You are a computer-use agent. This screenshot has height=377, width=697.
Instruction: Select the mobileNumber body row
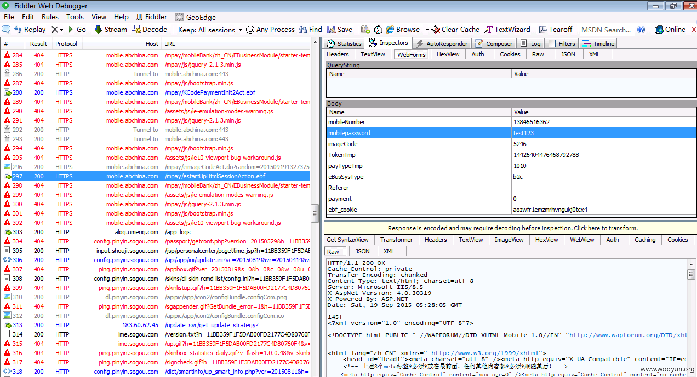coord(511,122)
